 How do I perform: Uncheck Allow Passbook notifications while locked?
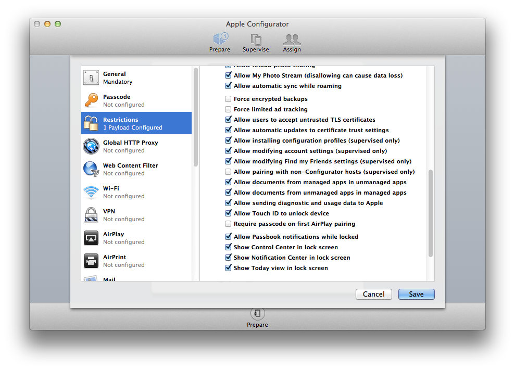pyautogui.click(x=228, y=237)
